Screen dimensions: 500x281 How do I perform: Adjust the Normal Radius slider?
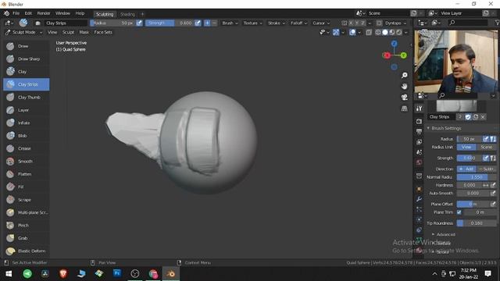click(x=477, y=177)
